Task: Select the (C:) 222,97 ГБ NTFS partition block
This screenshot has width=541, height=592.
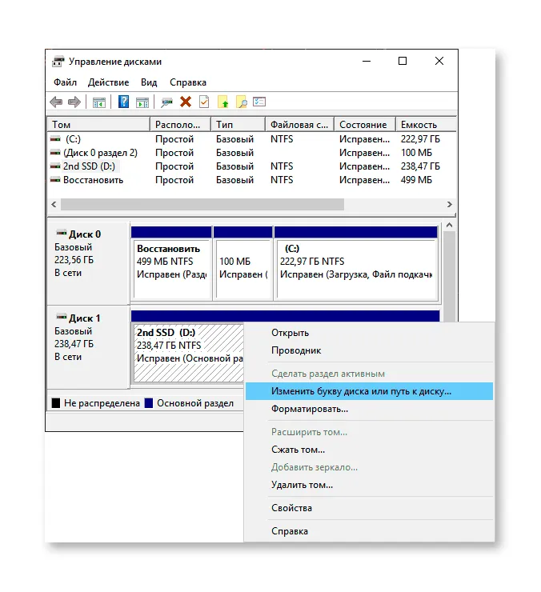Action: [x=356, y=263]
